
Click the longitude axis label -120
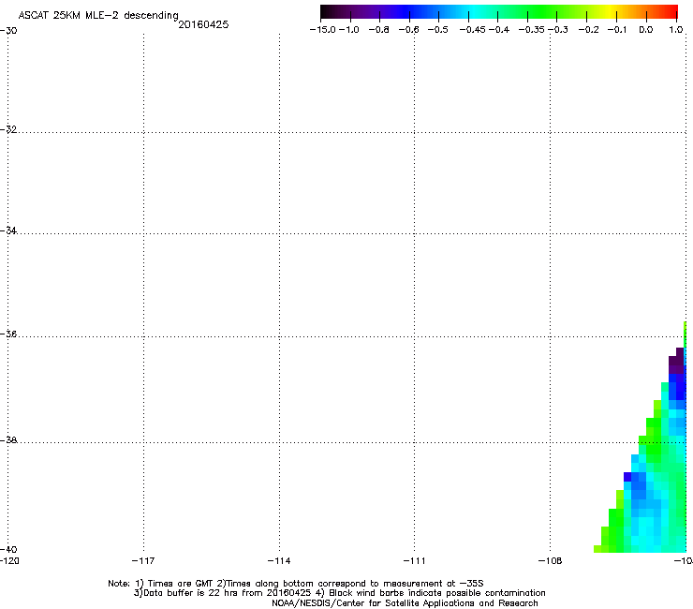click(x=9, y=561)
